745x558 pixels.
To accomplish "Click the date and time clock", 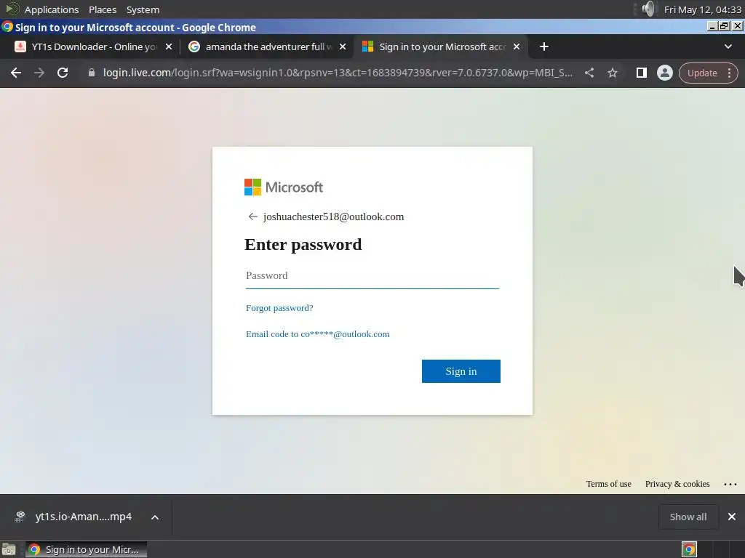I will click(702, 9).
